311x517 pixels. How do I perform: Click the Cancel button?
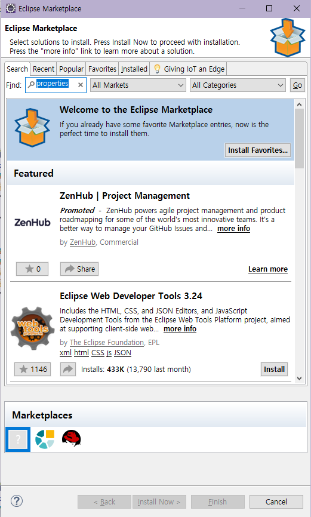pyautogui.click(x=276, y=502)
